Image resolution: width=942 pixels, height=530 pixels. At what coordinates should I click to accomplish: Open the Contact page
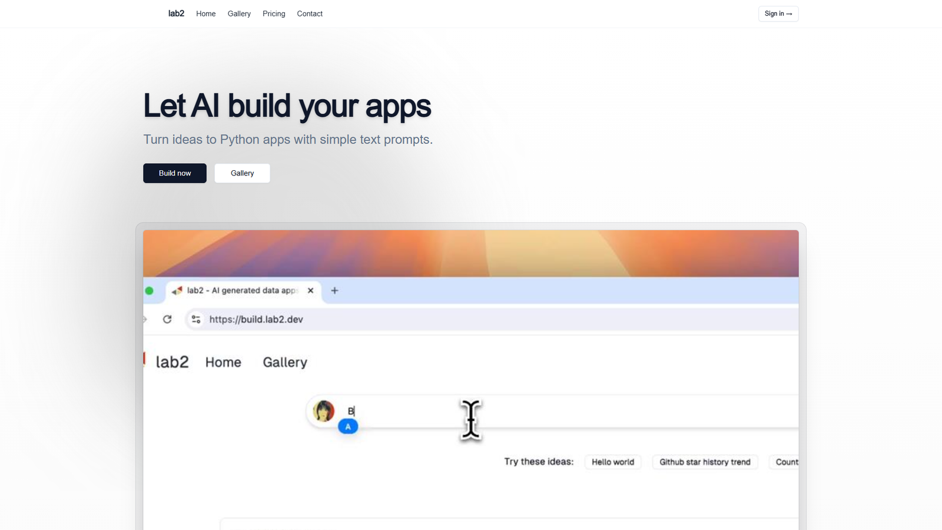click(x=310, y=14)
